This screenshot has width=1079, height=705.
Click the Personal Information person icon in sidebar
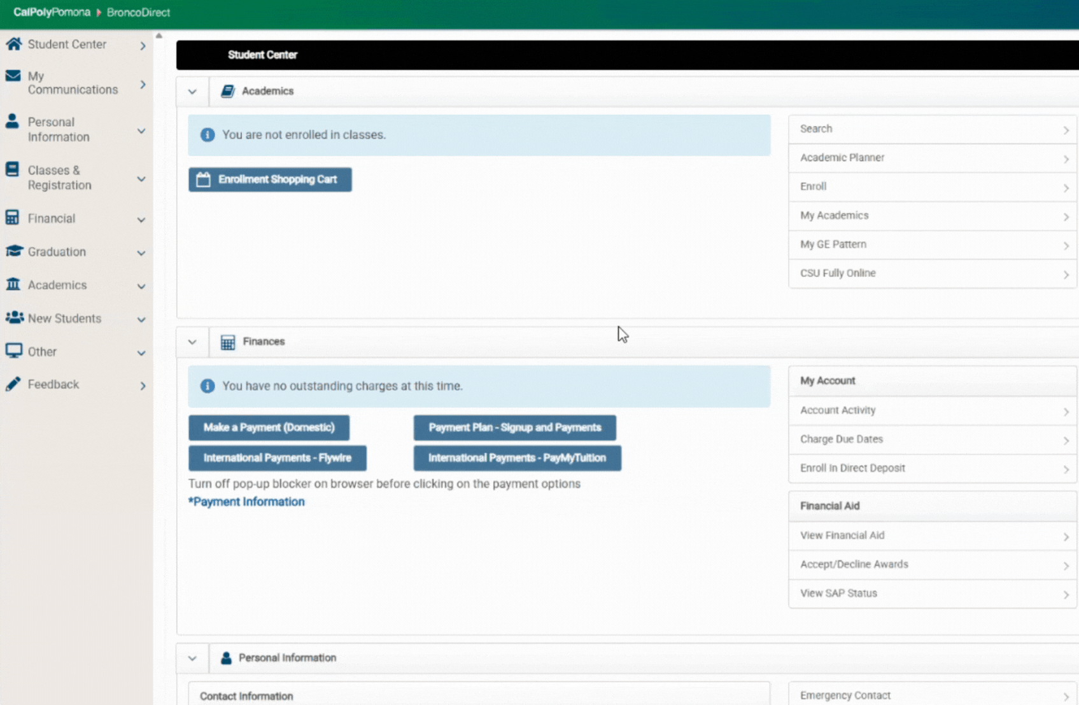point(12,122)
